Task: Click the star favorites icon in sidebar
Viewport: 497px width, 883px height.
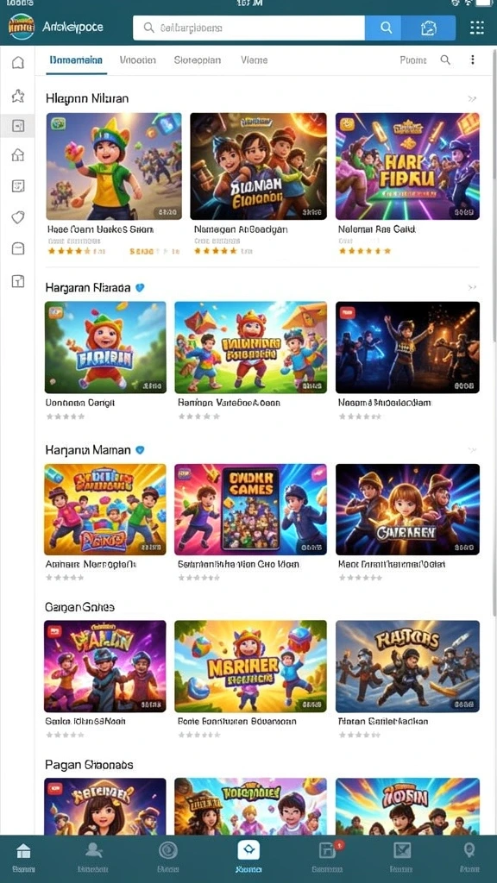Action: 18,96
